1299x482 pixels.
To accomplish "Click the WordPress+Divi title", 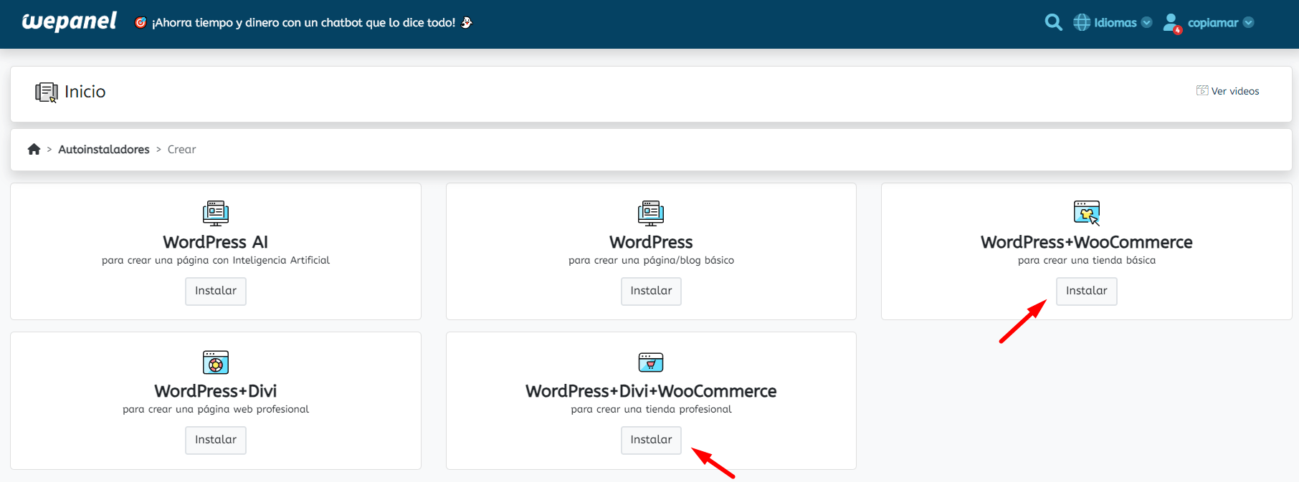I will [216, 391].
